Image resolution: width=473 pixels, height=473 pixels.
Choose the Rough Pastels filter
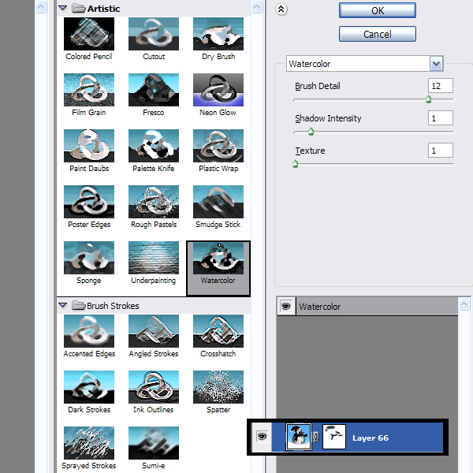pyautogui.click(x=154, y=202)
